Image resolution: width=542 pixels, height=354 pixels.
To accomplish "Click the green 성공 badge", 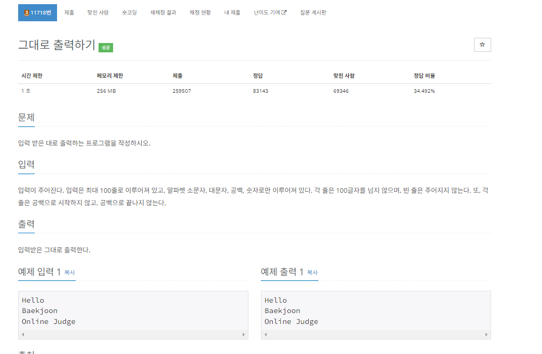I will tap(106, 47).
